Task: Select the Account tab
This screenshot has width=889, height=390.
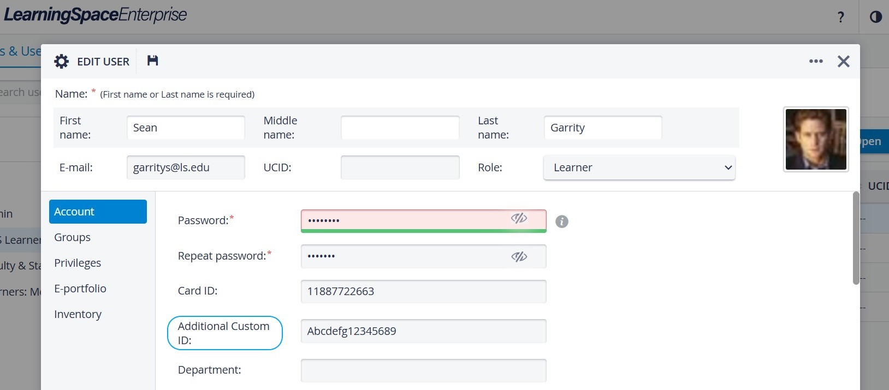Action: click(98, 212)
